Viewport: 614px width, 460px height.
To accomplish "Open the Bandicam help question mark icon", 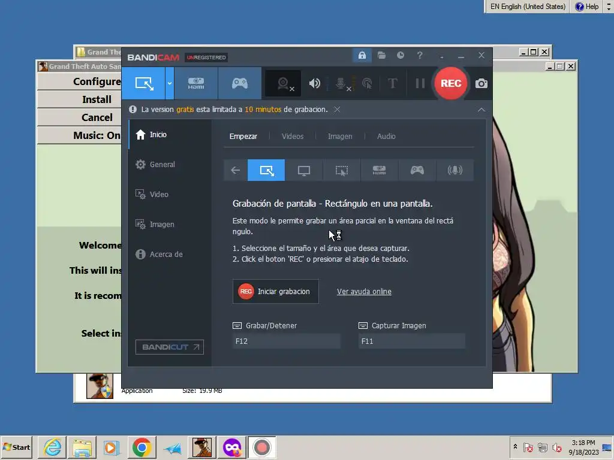I will point(419,56).
